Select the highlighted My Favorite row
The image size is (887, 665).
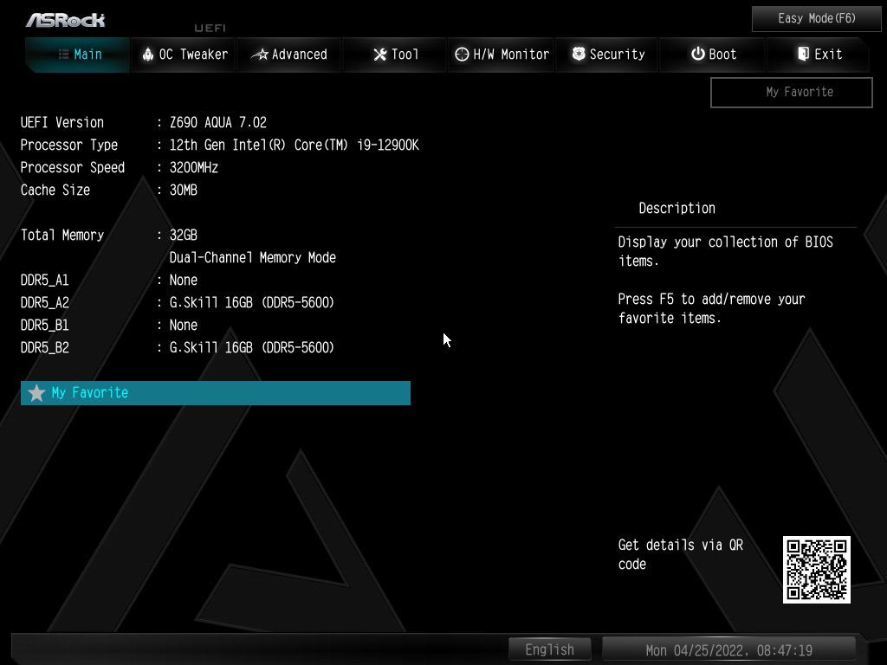point(216,393)
